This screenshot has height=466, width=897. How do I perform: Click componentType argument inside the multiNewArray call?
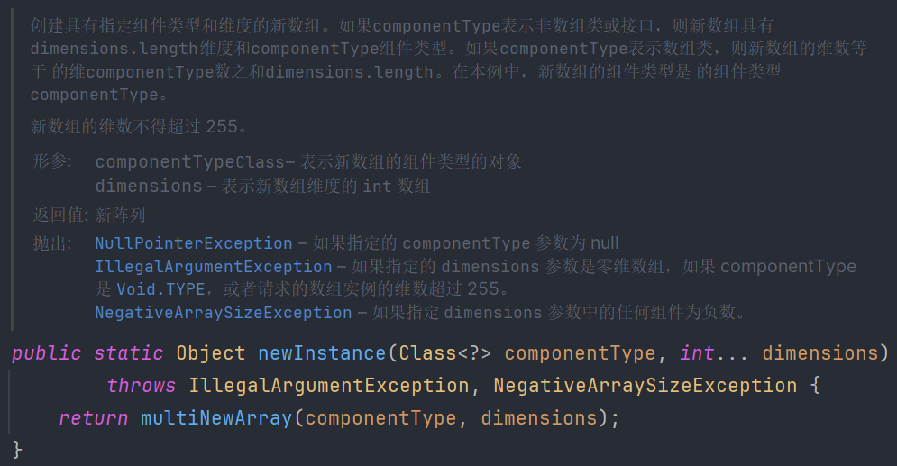click(380, 418)
